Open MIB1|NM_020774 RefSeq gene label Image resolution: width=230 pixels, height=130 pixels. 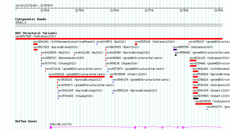(x=60, y=124)
